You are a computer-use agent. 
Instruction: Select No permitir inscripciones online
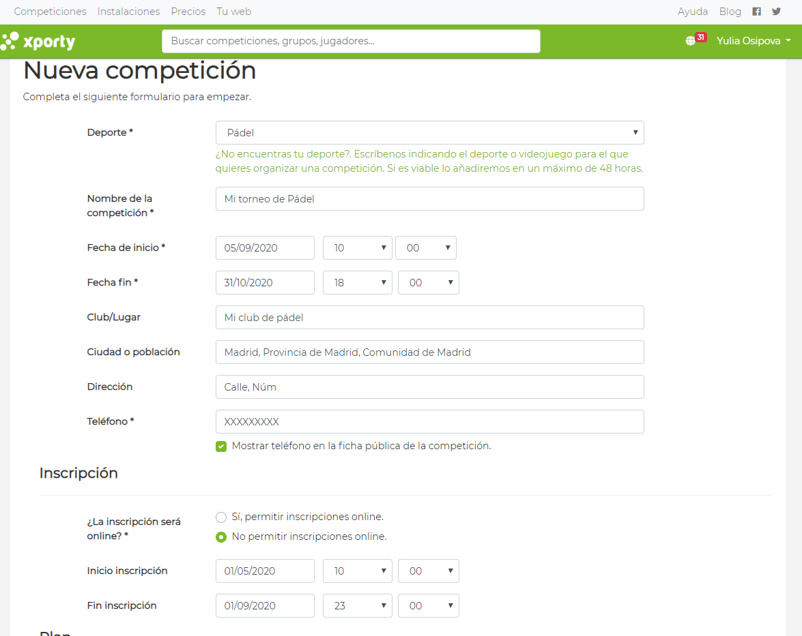pos(221,537)
